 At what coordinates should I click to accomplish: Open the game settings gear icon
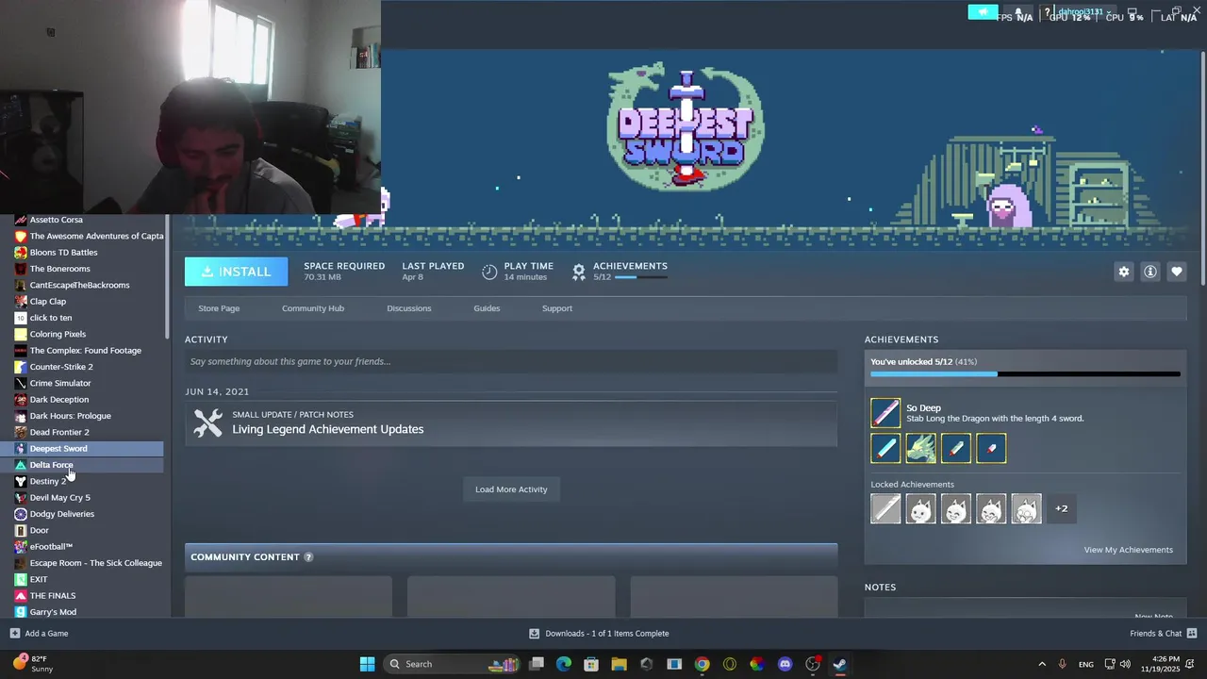1123,272
